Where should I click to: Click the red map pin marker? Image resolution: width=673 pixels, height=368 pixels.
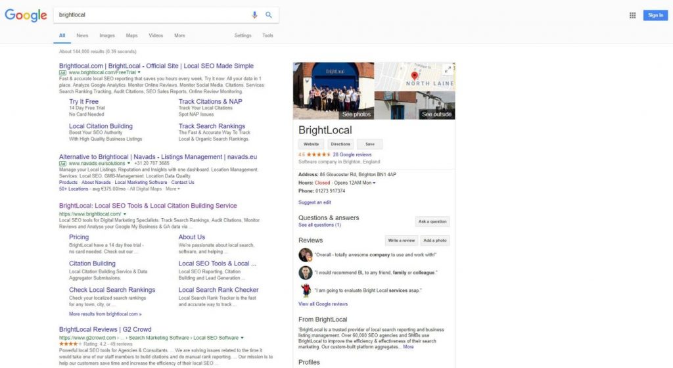414,76
